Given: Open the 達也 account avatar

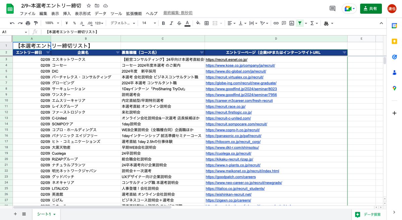Looking at the screenshot, I should [392, 9].
